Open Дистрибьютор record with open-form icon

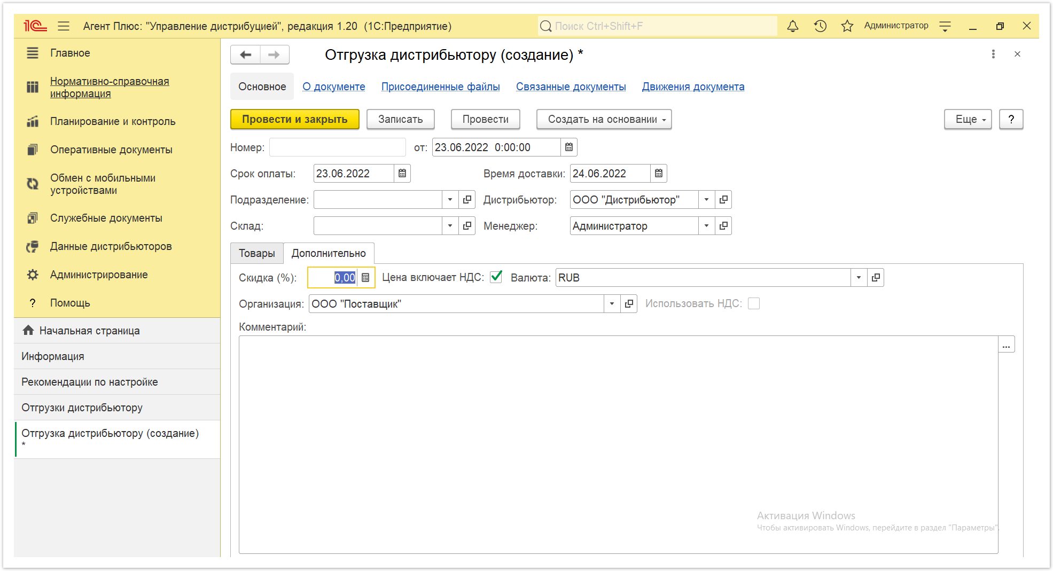(x=723, y=200)
